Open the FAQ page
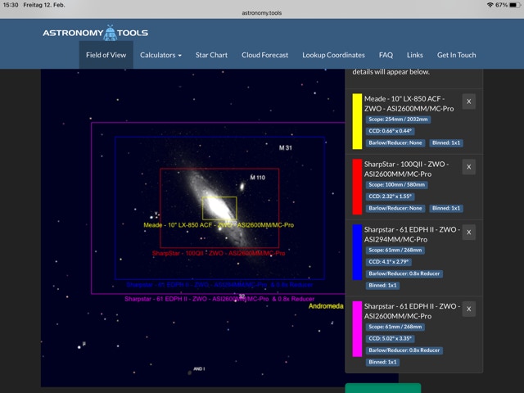Image resolution: width=524 pixels, height=393 pixels. coord(386,55)
